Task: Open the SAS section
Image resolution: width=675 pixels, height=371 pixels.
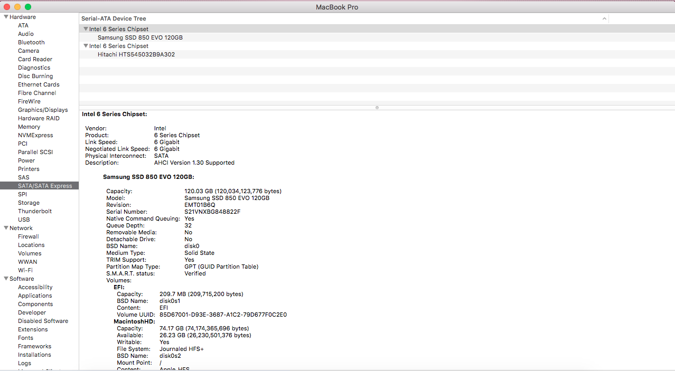Action: (24, 177)
